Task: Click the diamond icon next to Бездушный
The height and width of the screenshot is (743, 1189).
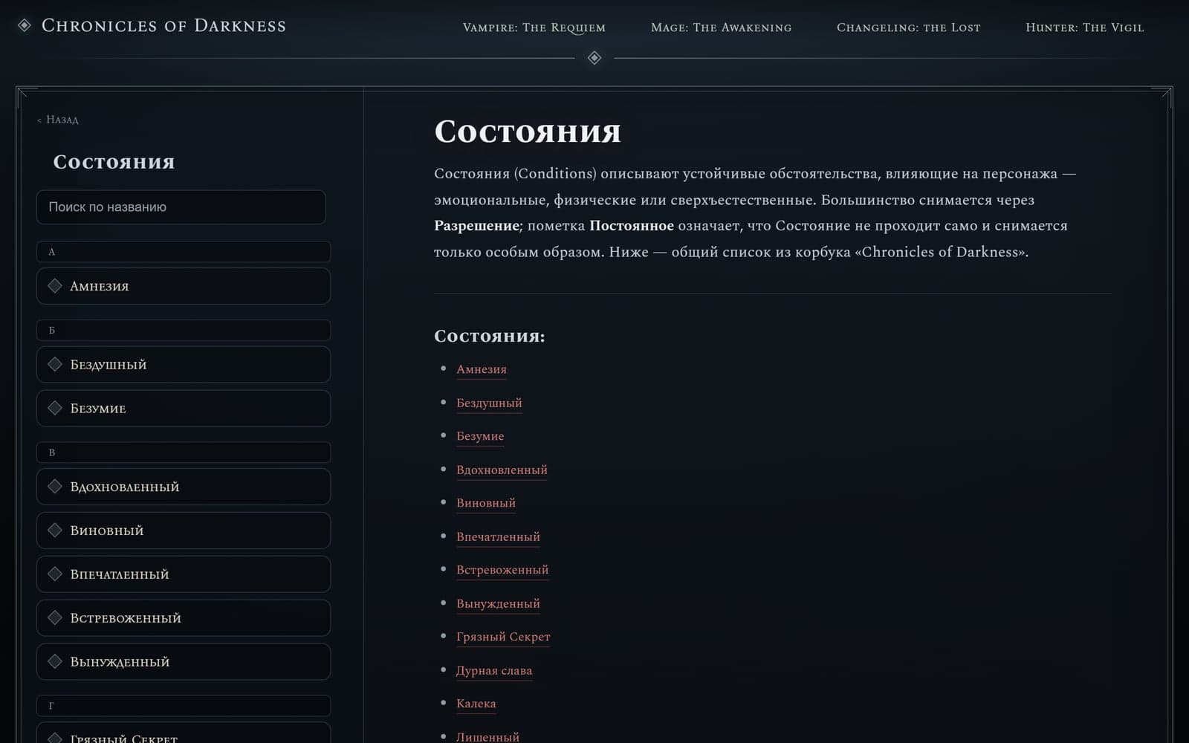Action: click(x=55, y=364)
